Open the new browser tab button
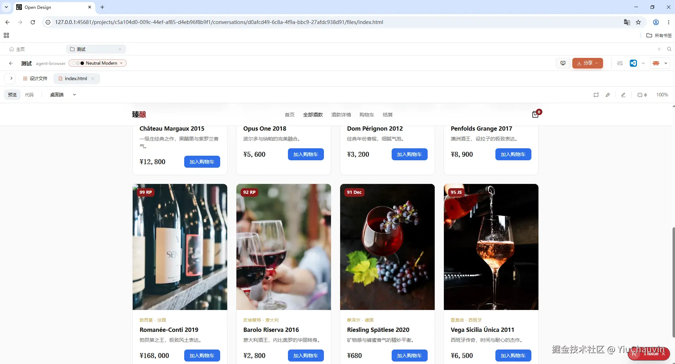 (x=102, y=7)
